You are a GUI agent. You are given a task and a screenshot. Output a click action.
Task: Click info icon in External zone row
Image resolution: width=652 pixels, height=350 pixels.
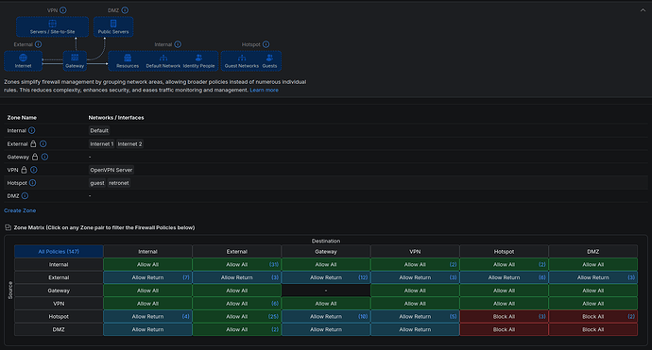tap(43, 143)
